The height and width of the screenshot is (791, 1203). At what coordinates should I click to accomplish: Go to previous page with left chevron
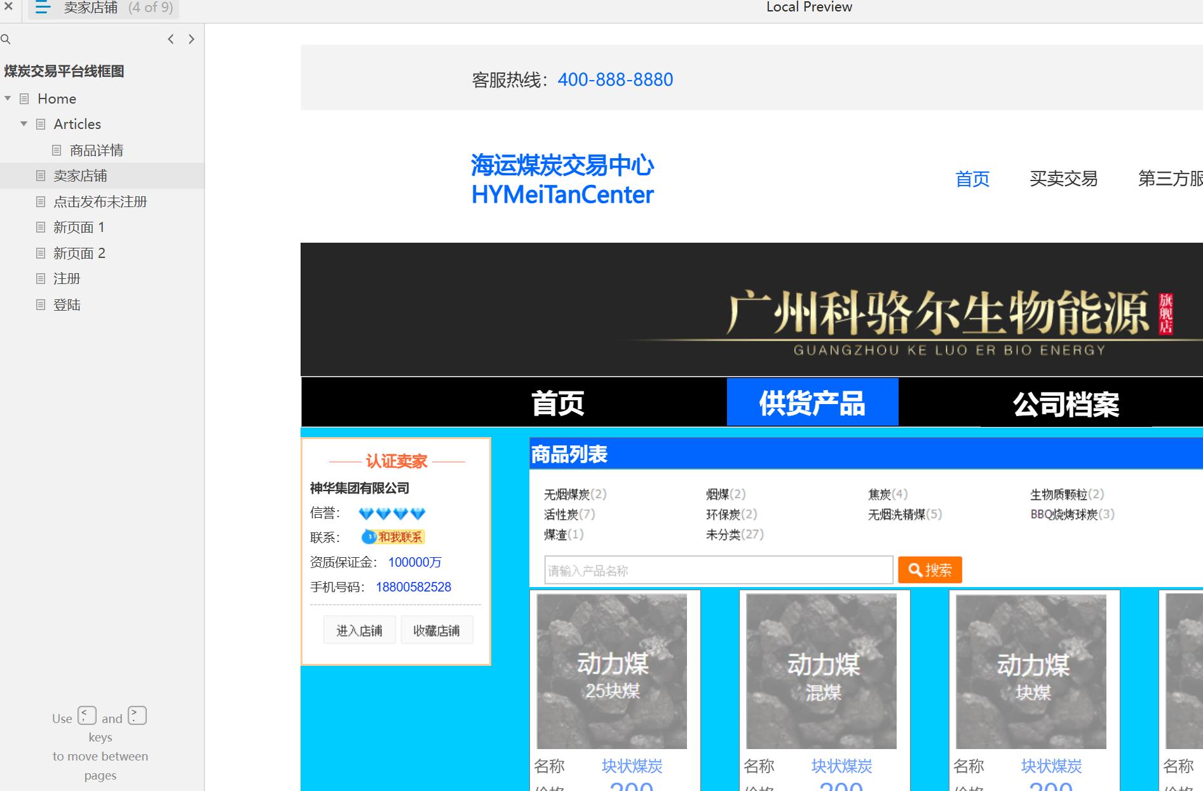[x=170, y=39]
